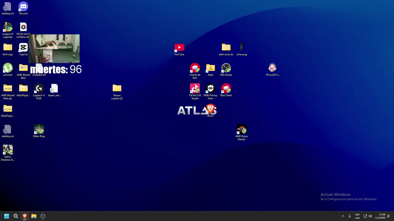394x221 pixels.
Task: Open the notifications bell icon
Action: pyautogui.click(x=388, y=216)
